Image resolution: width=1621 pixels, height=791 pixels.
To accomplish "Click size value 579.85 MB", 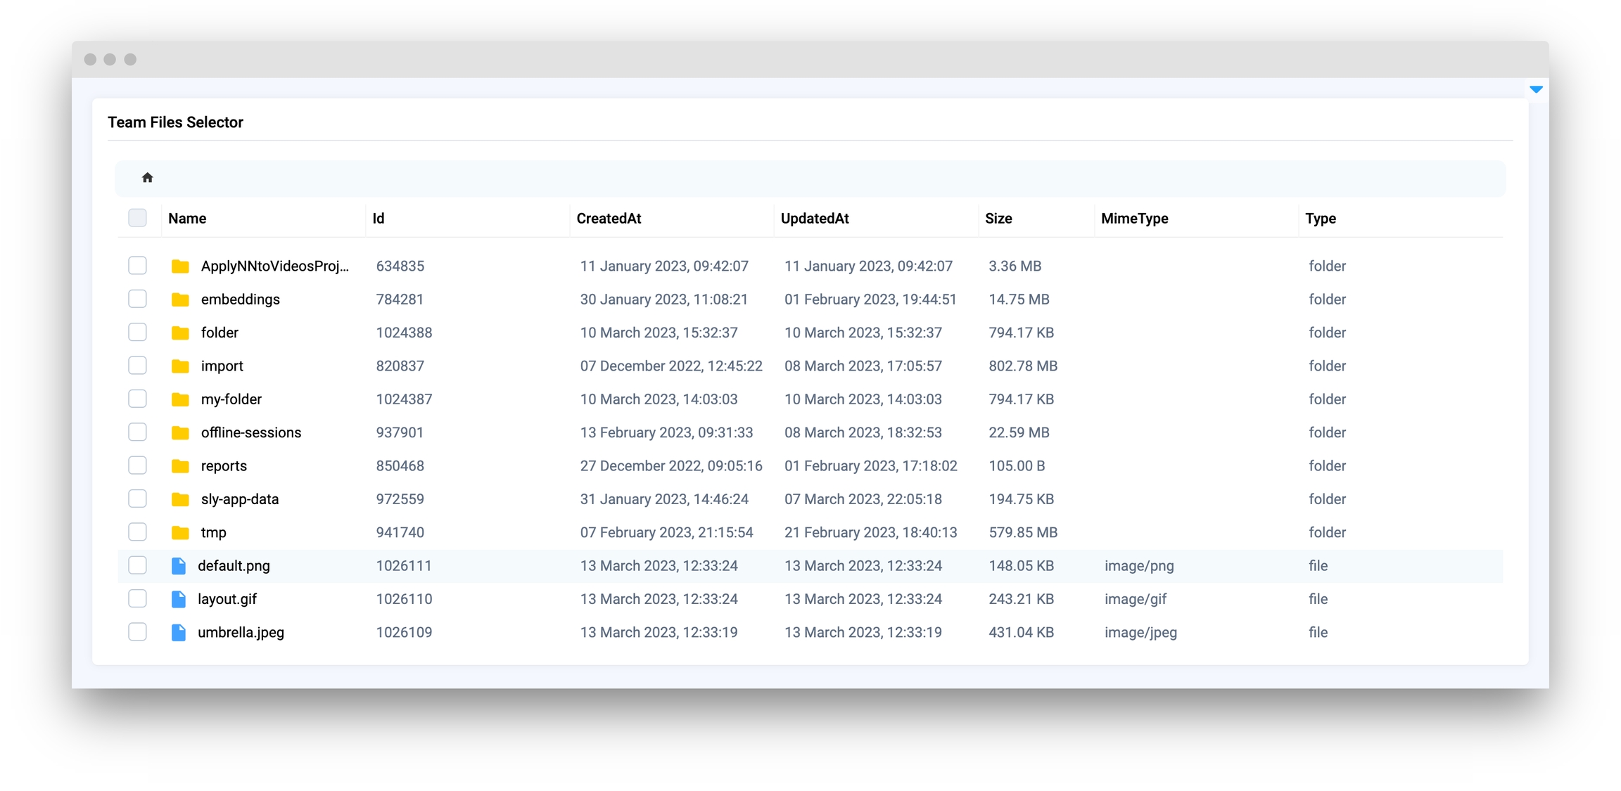I will [x=1023, y=532].
